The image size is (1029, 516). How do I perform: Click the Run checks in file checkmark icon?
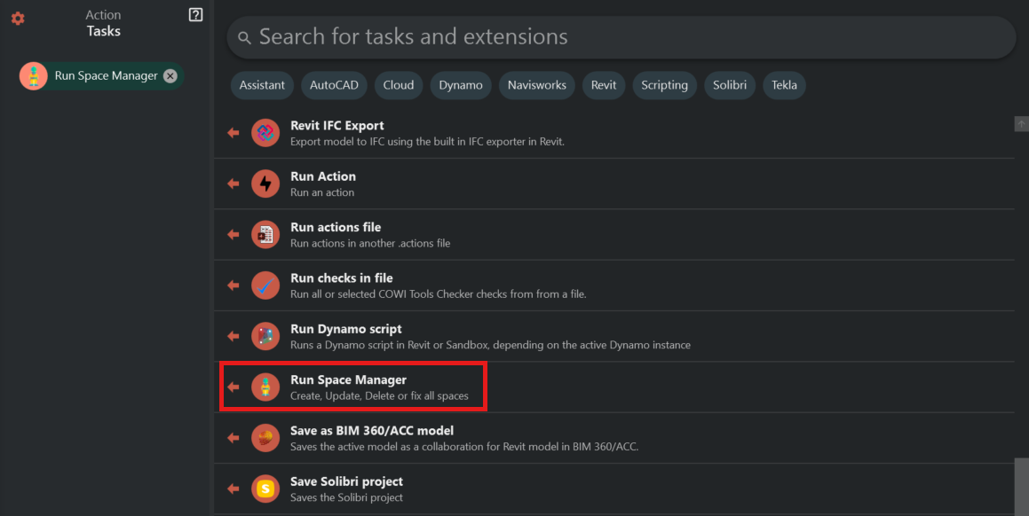(265, 285)
